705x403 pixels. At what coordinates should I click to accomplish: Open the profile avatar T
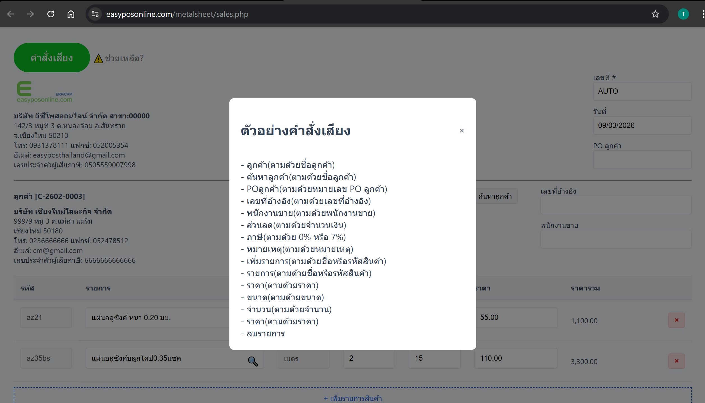point(683,14)
